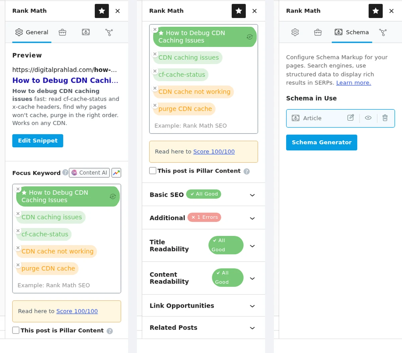Viewport: 402px width, 353px height.
Task: Close the middle Rank Math panel
Action: [x=255, y=11]
